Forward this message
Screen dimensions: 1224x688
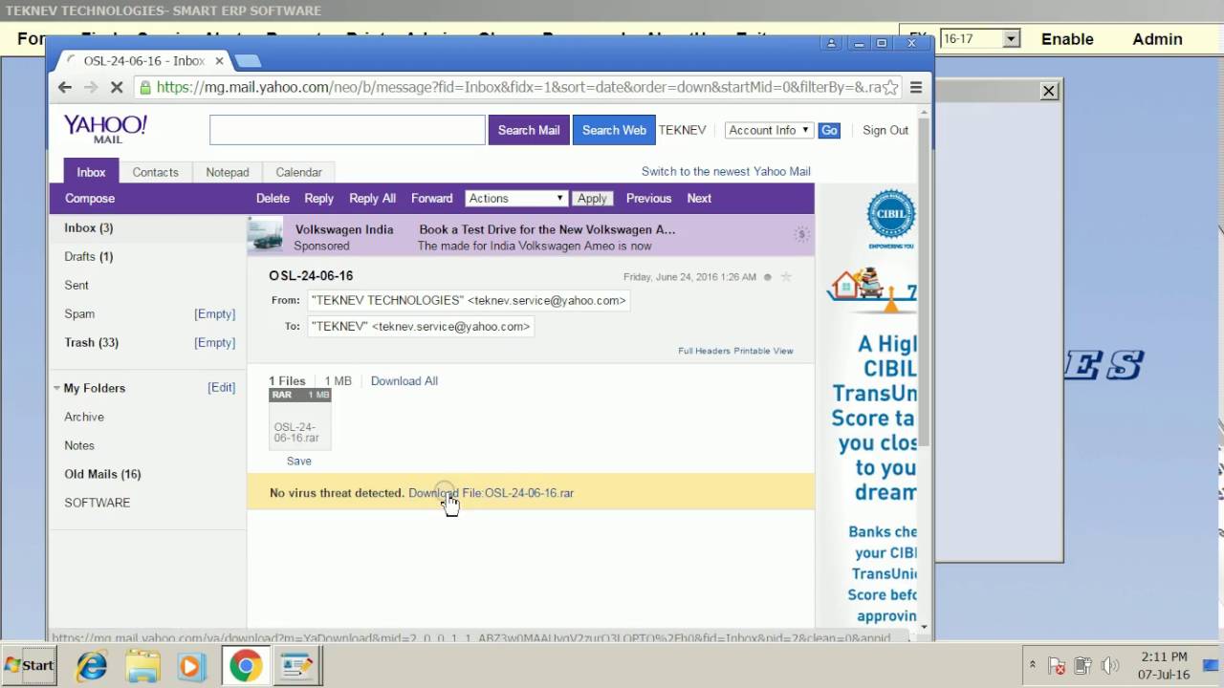[x=431, y=198]
